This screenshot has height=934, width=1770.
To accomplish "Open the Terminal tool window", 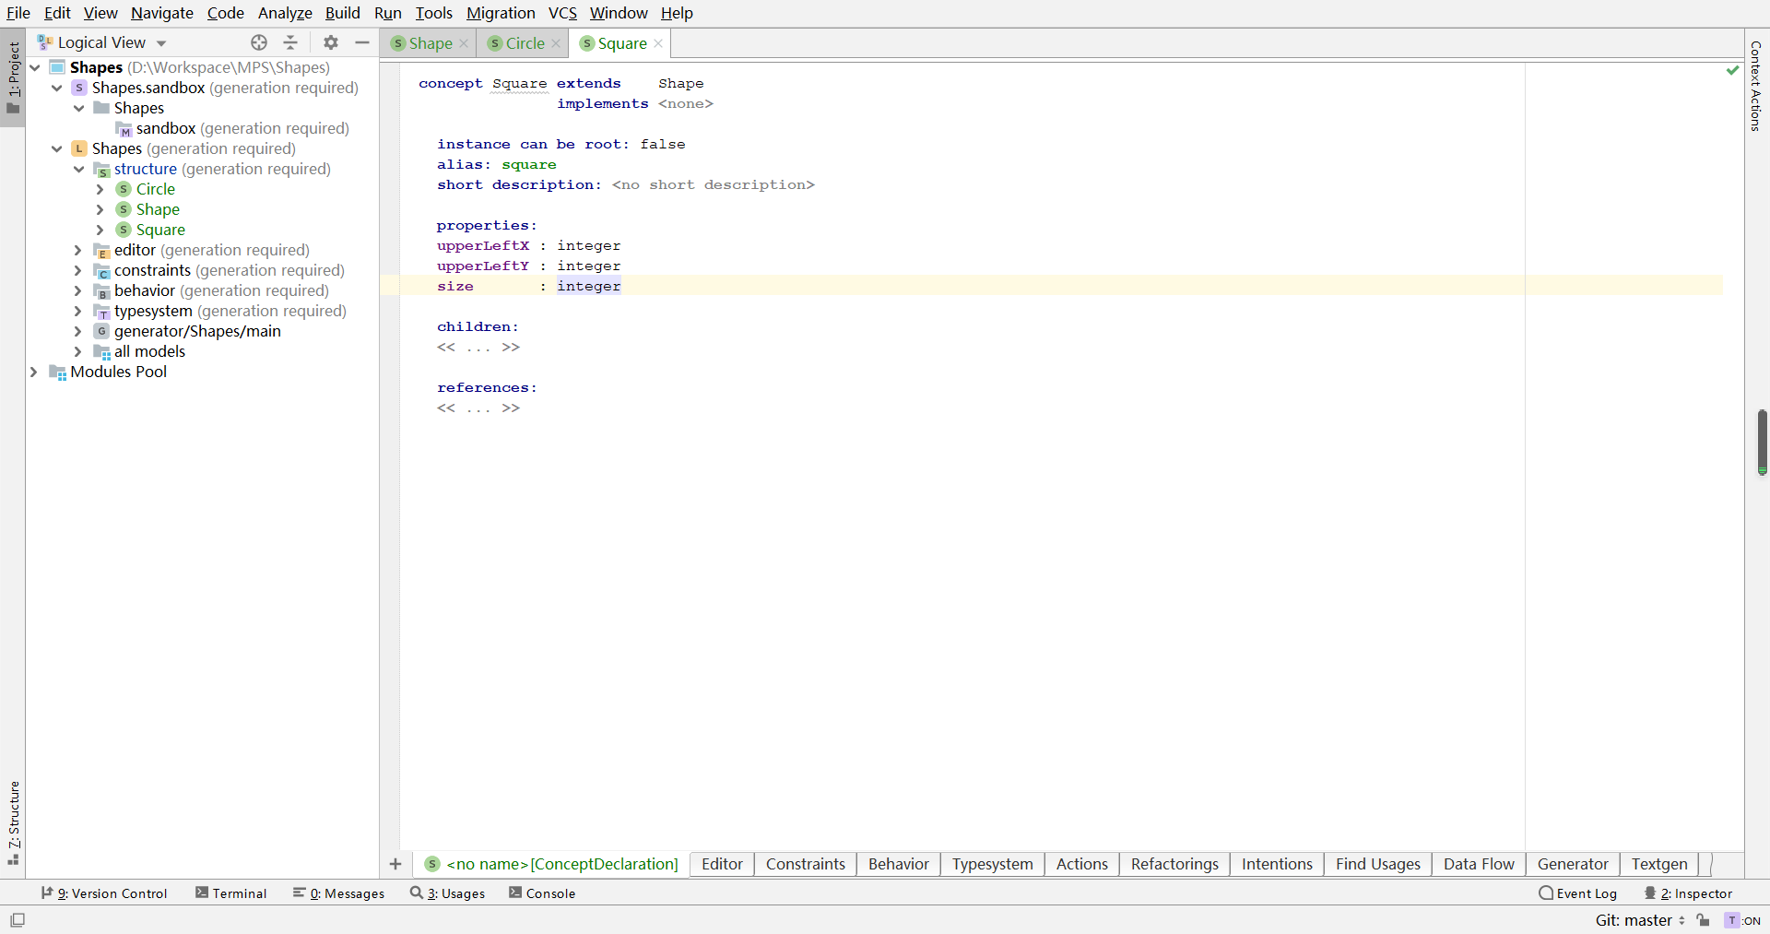I will point(231,893).
